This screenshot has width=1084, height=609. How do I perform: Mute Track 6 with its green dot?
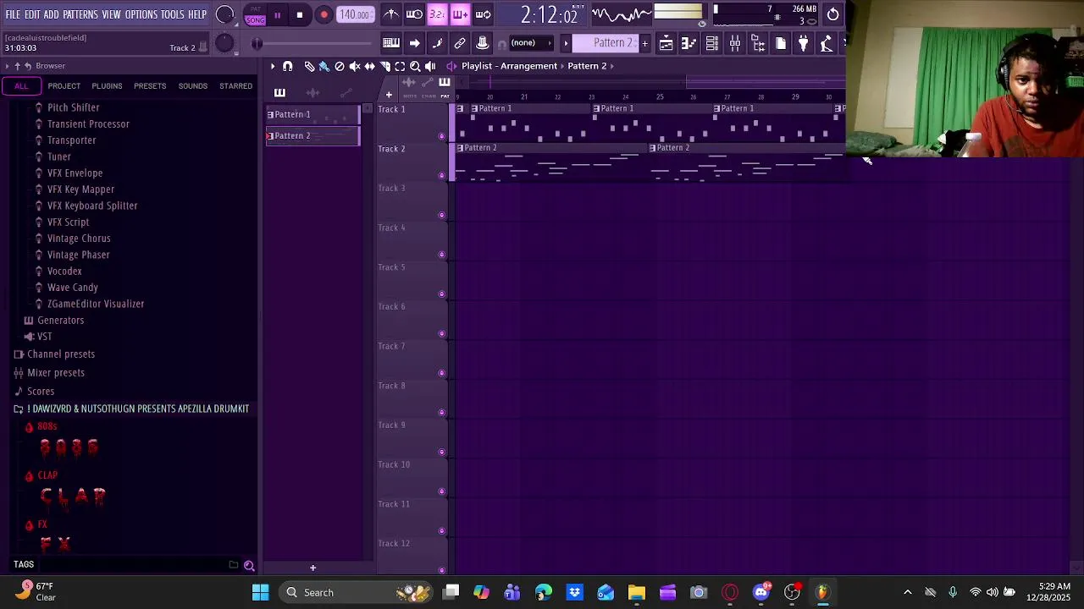pos(441,333)
